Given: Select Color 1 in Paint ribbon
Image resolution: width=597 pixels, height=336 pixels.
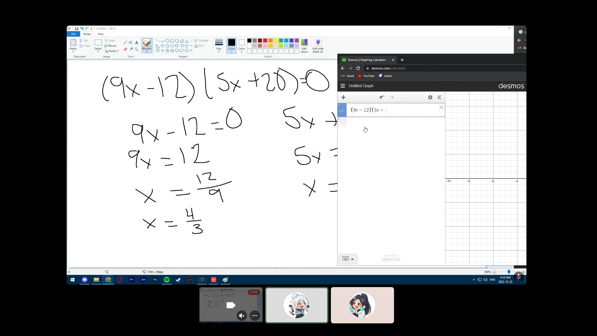Looking at the screenshot, I should tap(231, 46).
